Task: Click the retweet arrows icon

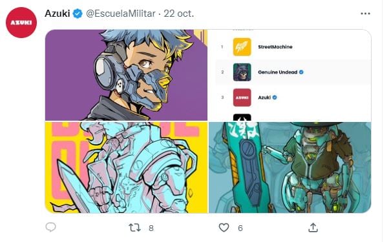Action: coord(134,228)
